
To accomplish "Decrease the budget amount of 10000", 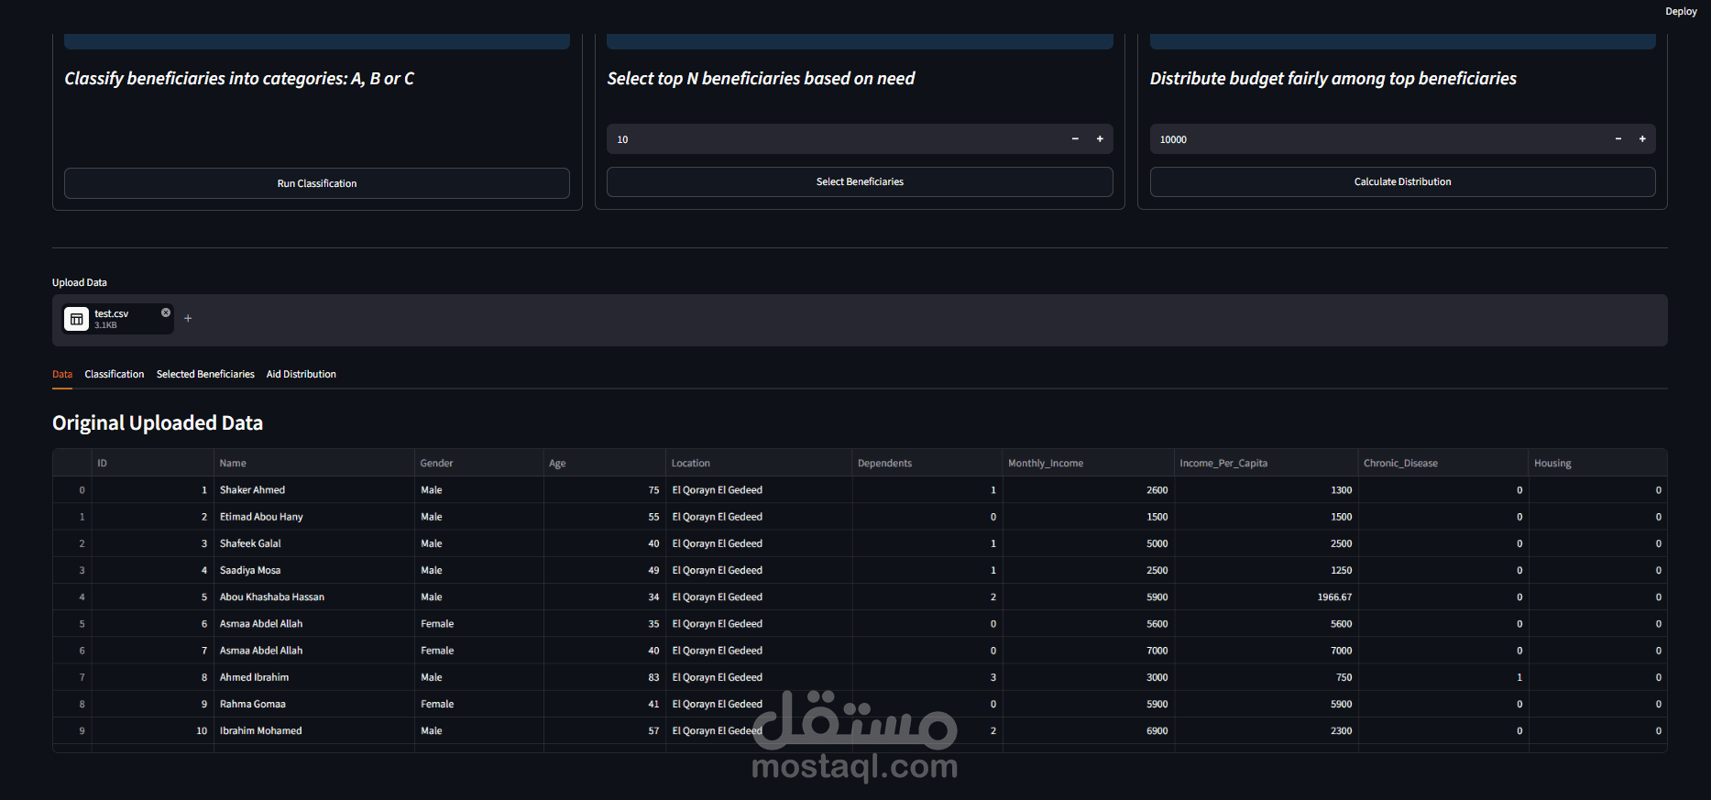I will [x=1618, y=139].
